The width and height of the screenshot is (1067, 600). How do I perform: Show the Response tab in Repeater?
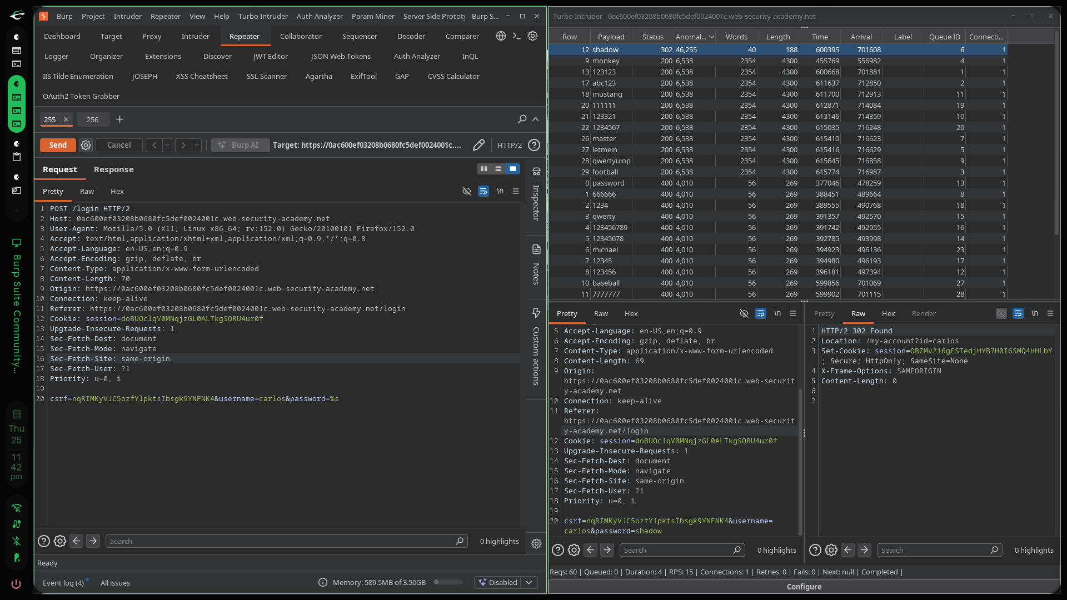pyautogui.click(x=114, y=169)
